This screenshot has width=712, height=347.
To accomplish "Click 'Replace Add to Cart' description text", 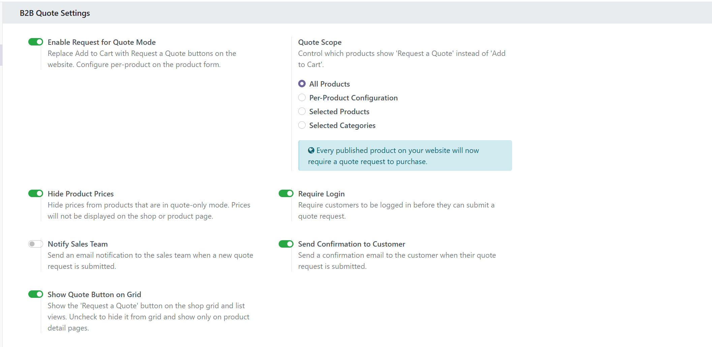I will click(x=142, y=59).
